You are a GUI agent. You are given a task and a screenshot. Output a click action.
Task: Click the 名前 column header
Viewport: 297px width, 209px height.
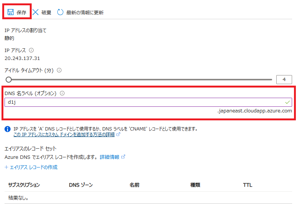pyautogui.click(x=135, y=185)
